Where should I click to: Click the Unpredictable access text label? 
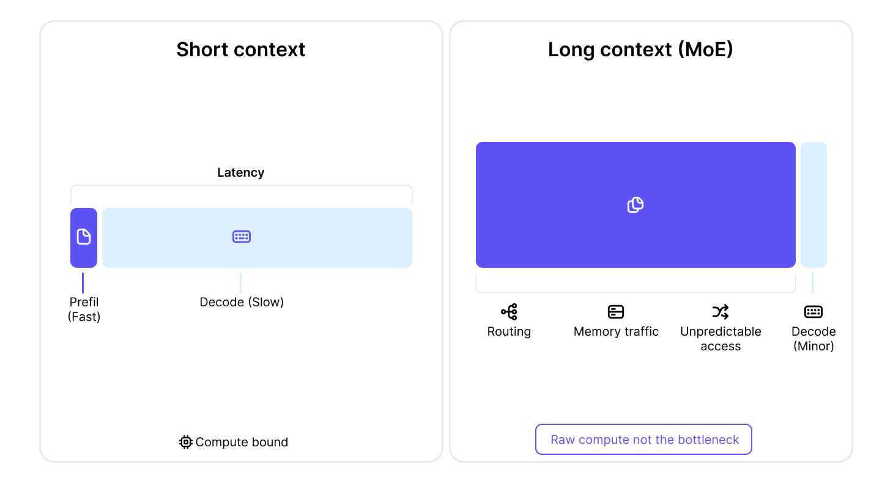pos(721,339)
